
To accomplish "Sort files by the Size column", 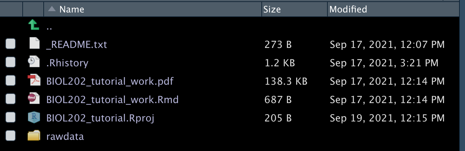I will pyautogui.click(x=272, y=9).
